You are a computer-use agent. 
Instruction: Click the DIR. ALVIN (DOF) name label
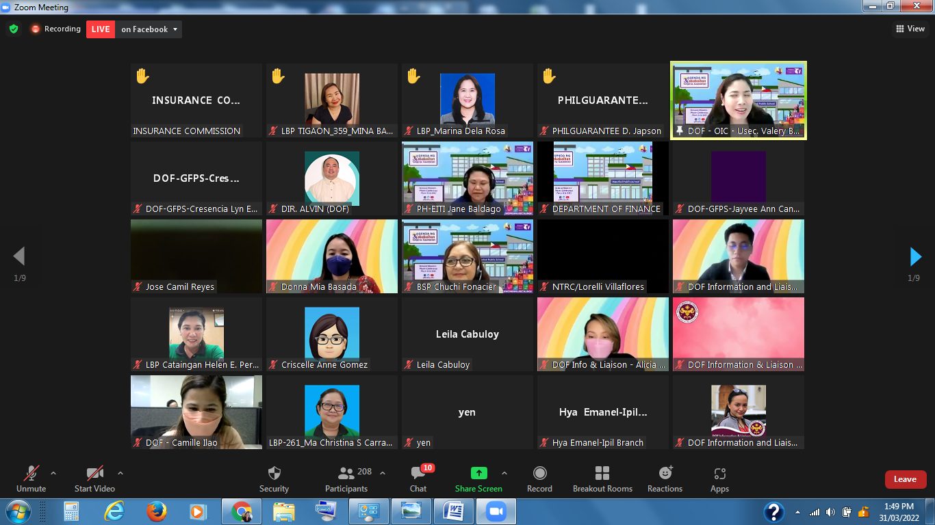pyautogui.click(x=315, y=209)
